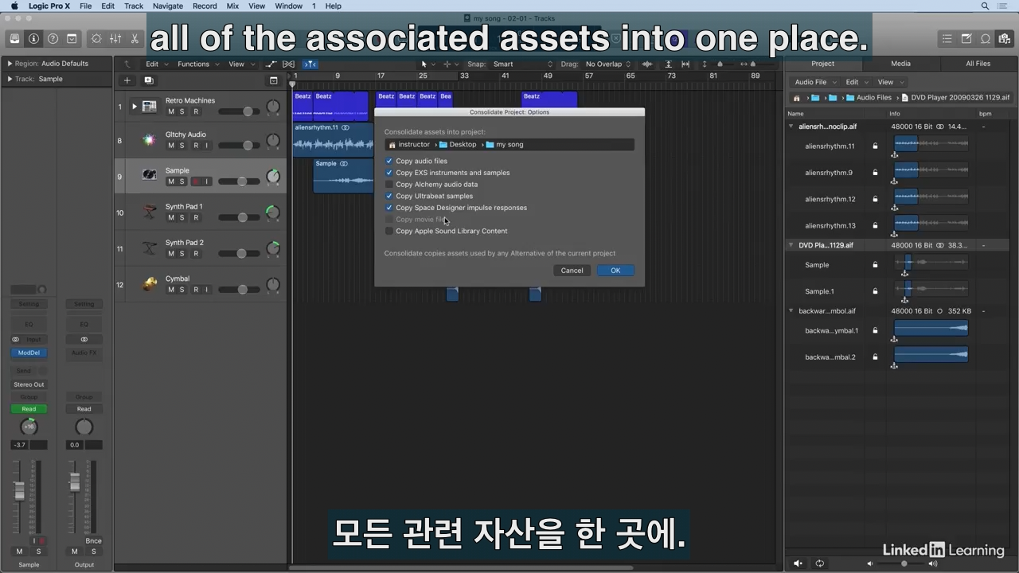Toggle automation view button
The width and height of the screenshot is (1019, 573).
click(271, 64)
